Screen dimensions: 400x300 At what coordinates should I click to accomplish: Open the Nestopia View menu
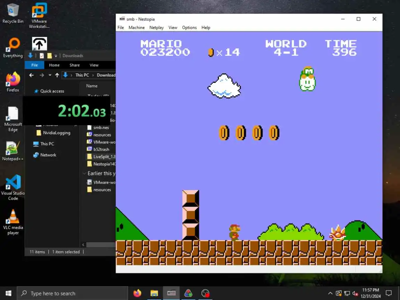(x=173, y=27)
